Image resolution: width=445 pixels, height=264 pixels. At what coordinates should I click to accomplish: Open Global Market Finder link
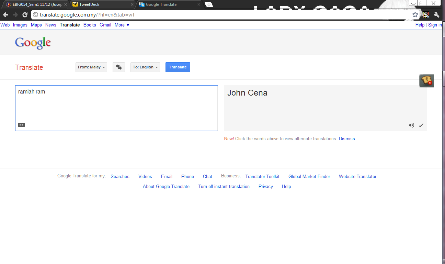click(x=309, y=176)
